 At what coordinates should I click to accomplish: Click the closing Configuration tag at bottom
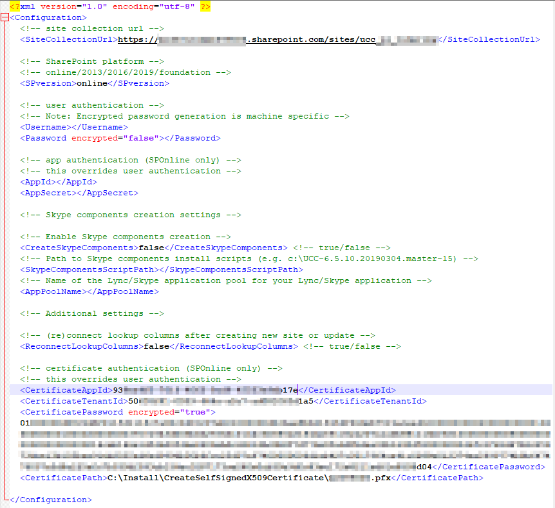click(50, 500)
